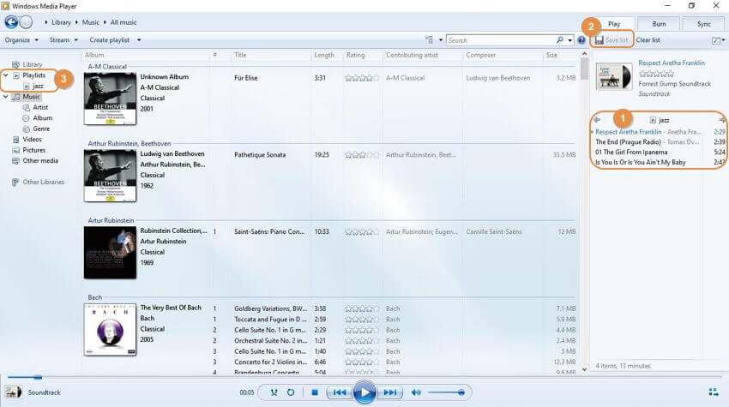The height and width of the screenshot is (407, 729).
Task: Open the blue Help question mark
Action: (581, 40)
